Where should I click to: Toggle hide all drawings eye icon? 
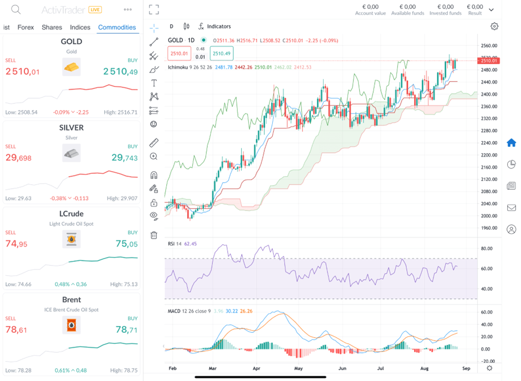coord(154,216)
